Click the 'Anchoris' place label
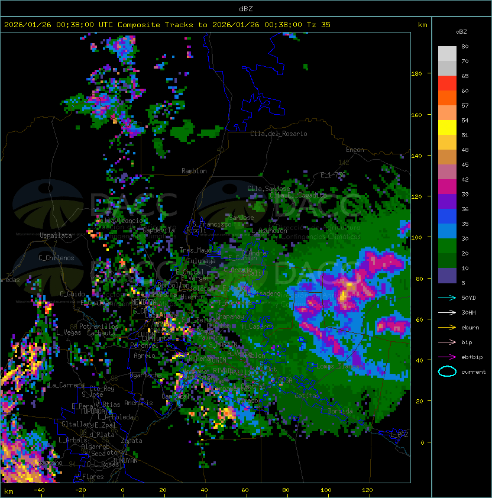This screenshot has width=492, height=498. coord(138,403)
